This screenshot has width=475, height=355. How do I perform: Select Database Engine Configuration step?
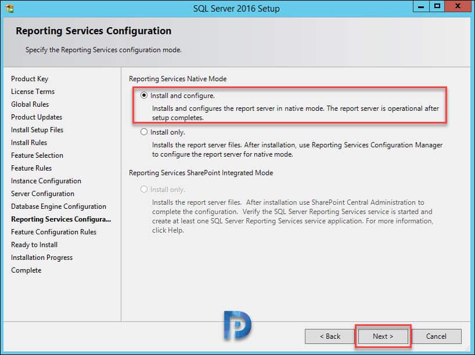(x=59, y=206)
